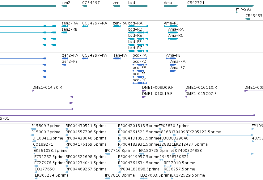The width and height of the screenshot is (263, 180).
Task: Select the EP03830.3prime EST
Action: pos(160,129)
